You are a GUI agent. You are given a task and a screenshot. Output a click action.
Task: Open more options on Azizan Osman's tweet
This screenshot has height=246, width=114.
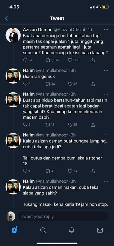106,29
